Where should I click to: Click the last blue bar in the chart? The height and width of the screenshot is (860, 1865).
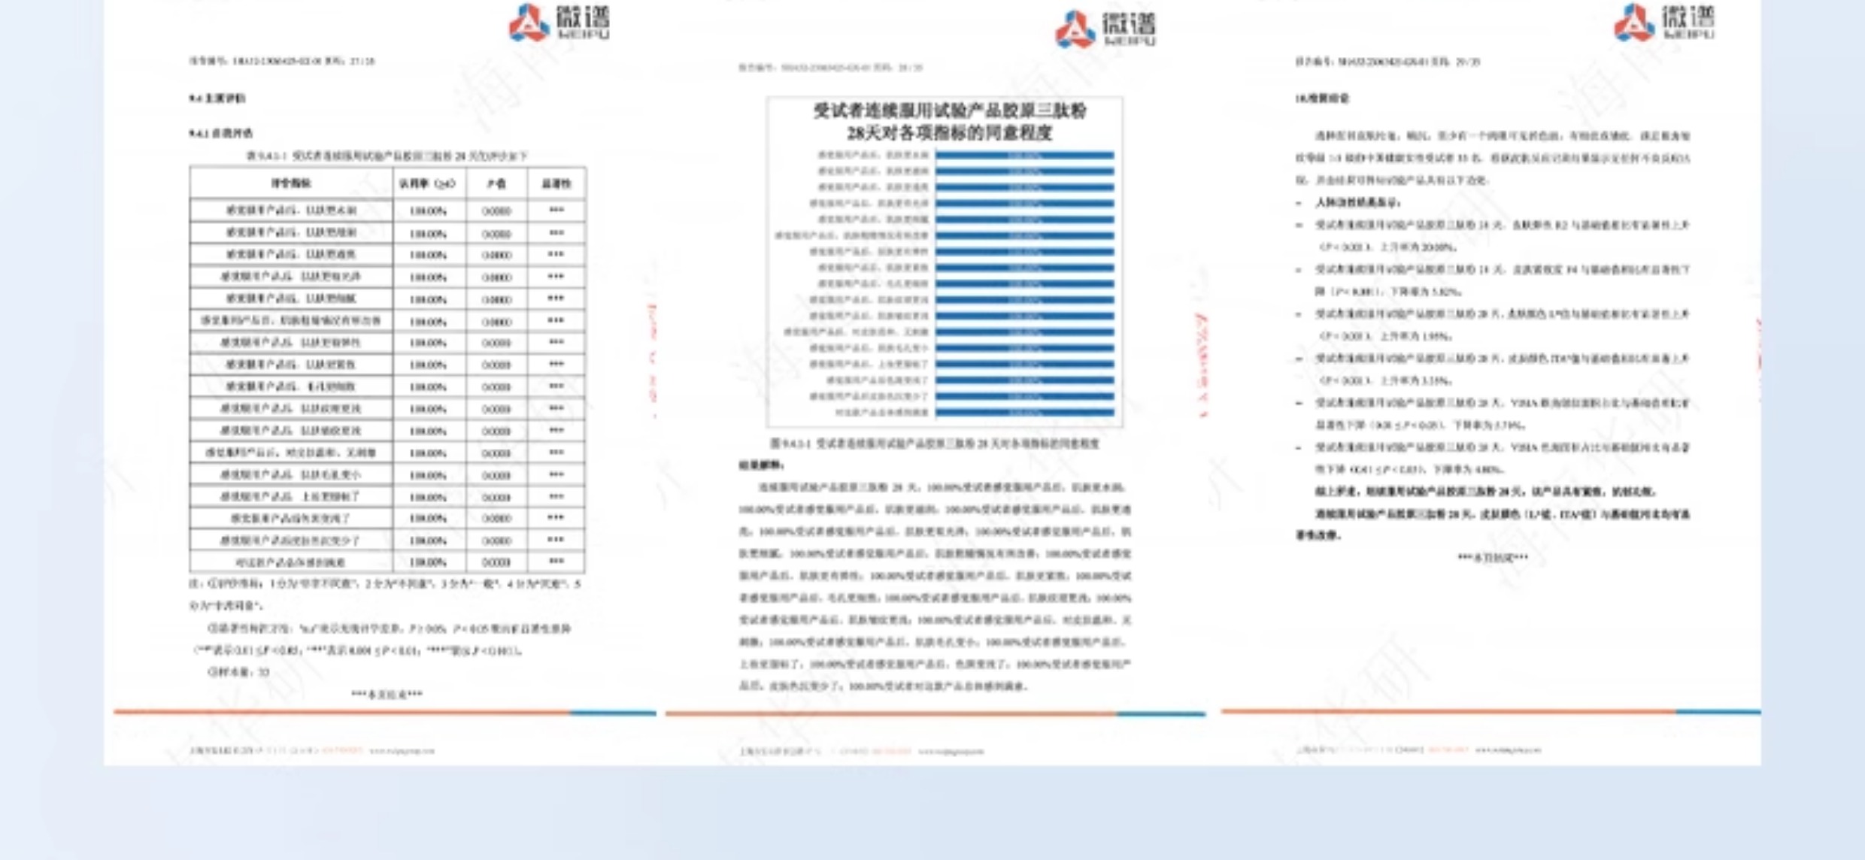point(1024,412)
